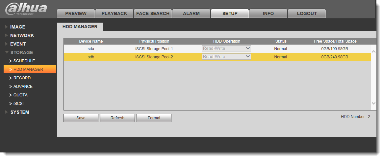Open HDD Operation dropdown for sdb
The width and height of the screenshot is (383, 159).
coord(226,57)
